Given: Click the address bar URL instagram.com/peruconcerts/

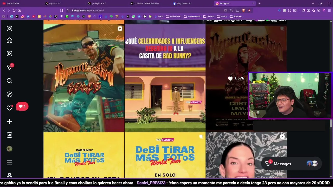Looking at the screenshot, I should pyautogui.click(x=88, y=10).
